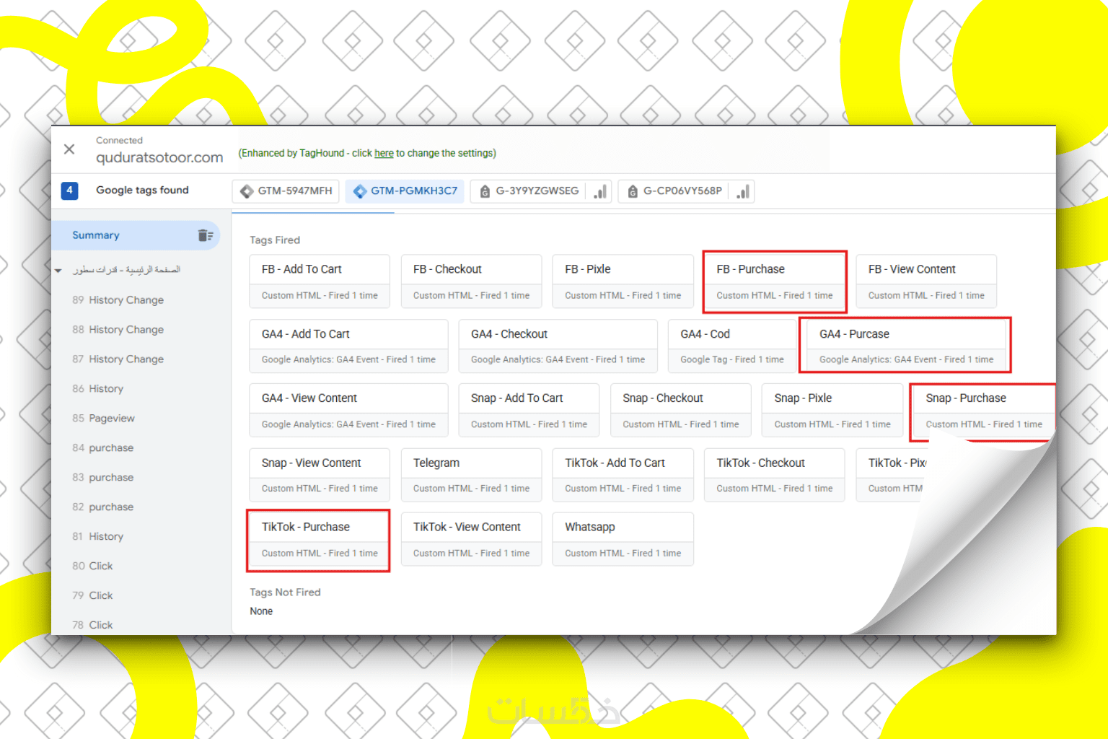The width and height of the screenshot is (1108, 739).
Task: Select event 79 Click
Action: pyautogui.click(x=92, y=595)
